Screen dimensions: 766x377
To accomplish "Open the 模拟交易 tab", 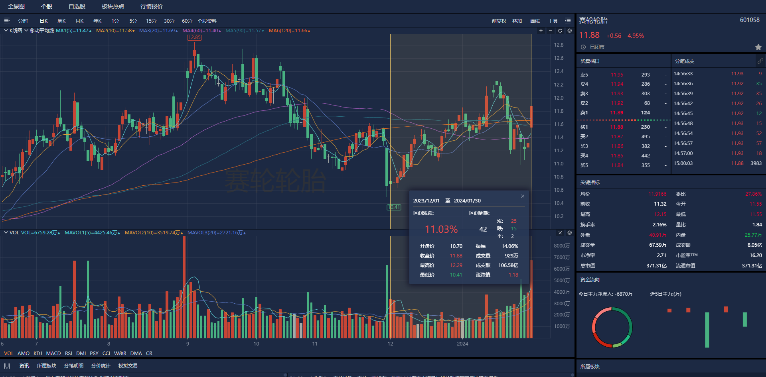I will coord(128,366).
